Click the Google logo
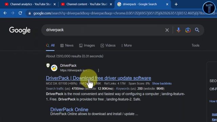This screenshot has width=217, height=122. pyautogui.click(x=20, y=30)
